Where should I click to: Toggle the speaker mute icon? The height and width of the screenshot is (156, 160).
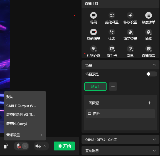[x=38, y=146]
